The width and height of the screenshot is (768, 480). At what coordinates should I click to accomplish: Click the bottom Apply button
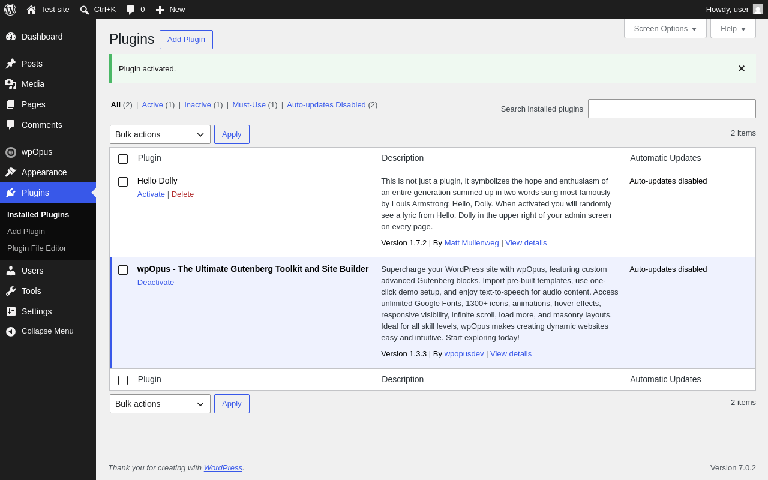(x=232, y=404)
